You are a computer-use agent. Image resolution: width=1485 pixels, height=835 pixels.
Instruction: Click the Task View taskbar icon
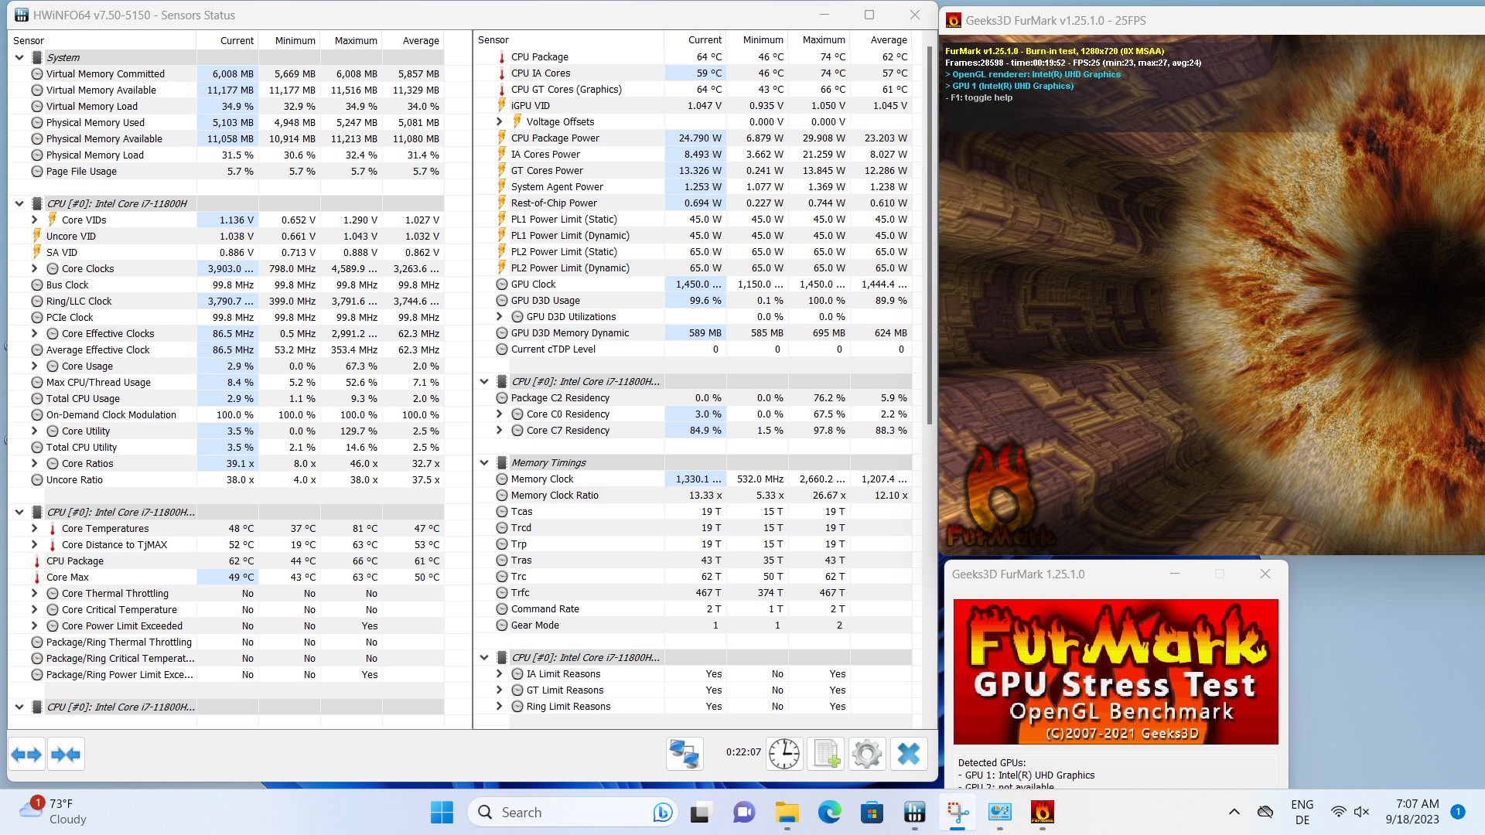pos(702,813)
